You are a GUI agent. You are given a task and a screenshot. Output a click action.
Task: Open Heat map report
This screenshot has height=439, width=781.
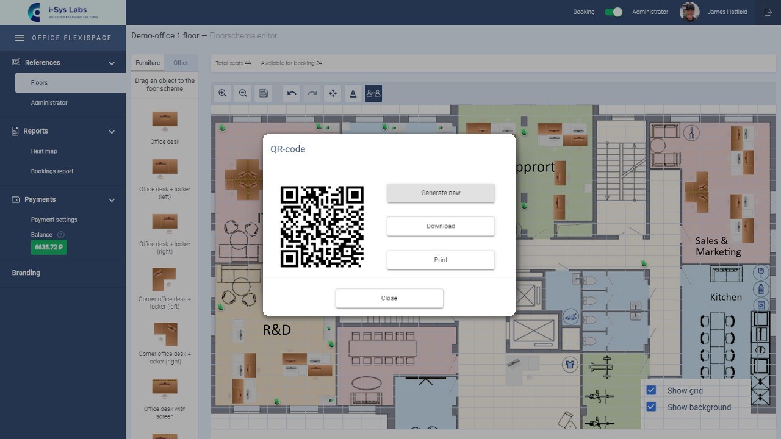[x=44, y=151]
